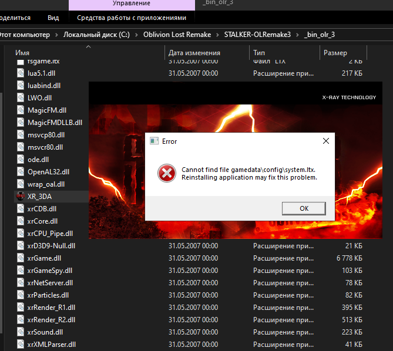Screen dimensions: 393x351
Task: Go to Этот компьютер in breadcrumb
Action: pyautogui.click(x=25, y=35)
